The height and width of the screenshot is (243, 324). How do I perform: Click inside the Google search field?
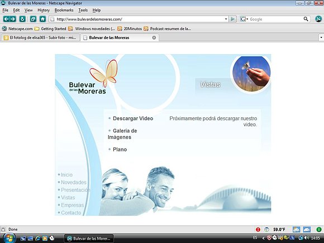[x=276, y=19]
